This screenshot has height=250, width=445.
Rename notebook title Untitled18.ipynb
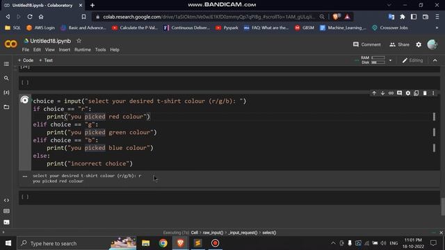click(51, 41)
